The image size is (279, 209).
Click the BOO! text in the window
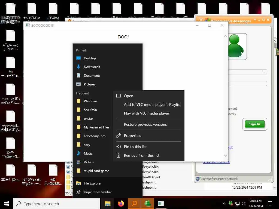click(123, 37)
